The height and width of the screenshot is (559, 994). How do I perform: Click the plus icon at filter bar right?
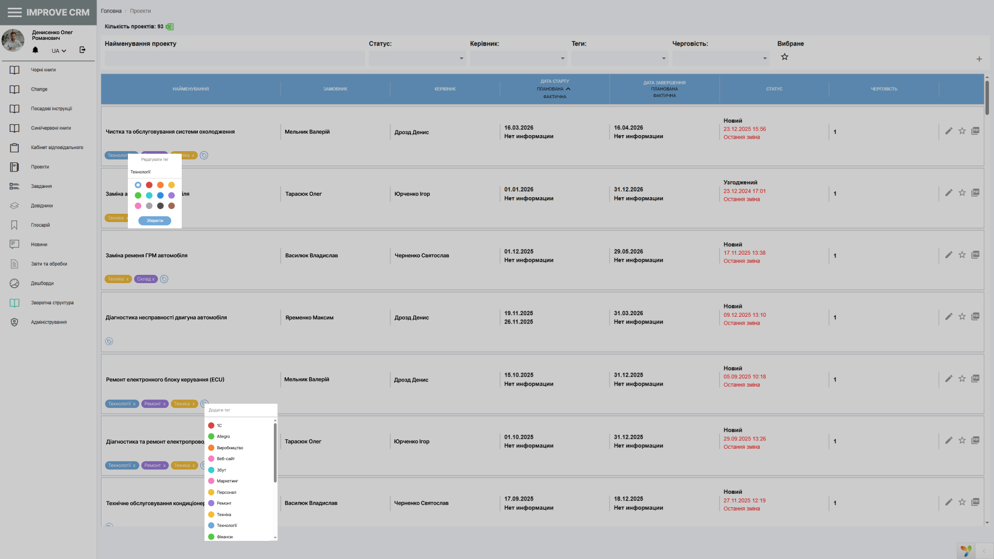979,59
